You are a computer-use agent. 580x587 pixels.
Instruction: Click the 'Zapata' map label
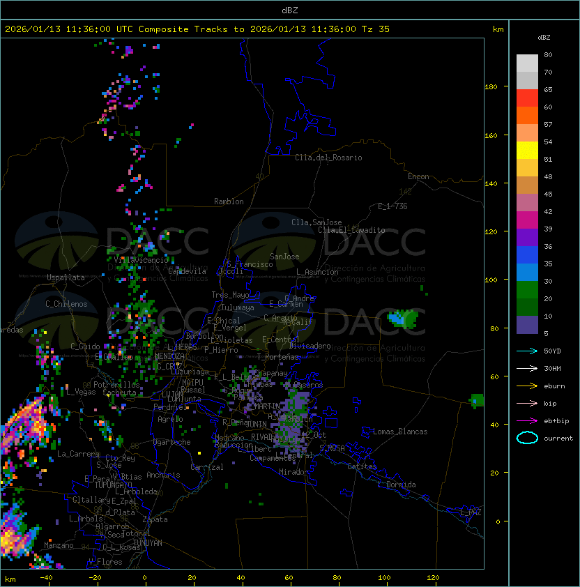155,519
